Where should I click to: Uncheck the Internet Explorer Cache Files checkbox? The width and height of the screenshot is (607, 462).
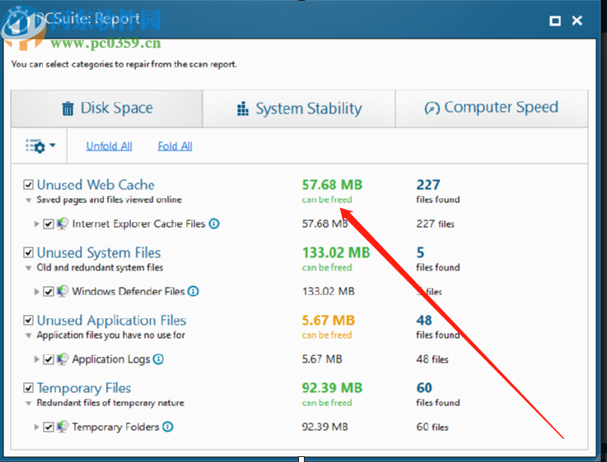[49, 224]
